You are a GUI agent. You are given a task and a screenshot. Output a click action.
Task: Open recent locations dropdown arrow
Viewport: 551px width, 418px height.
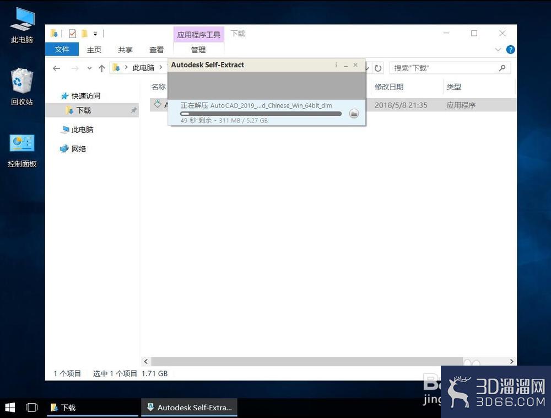point(89,68)
